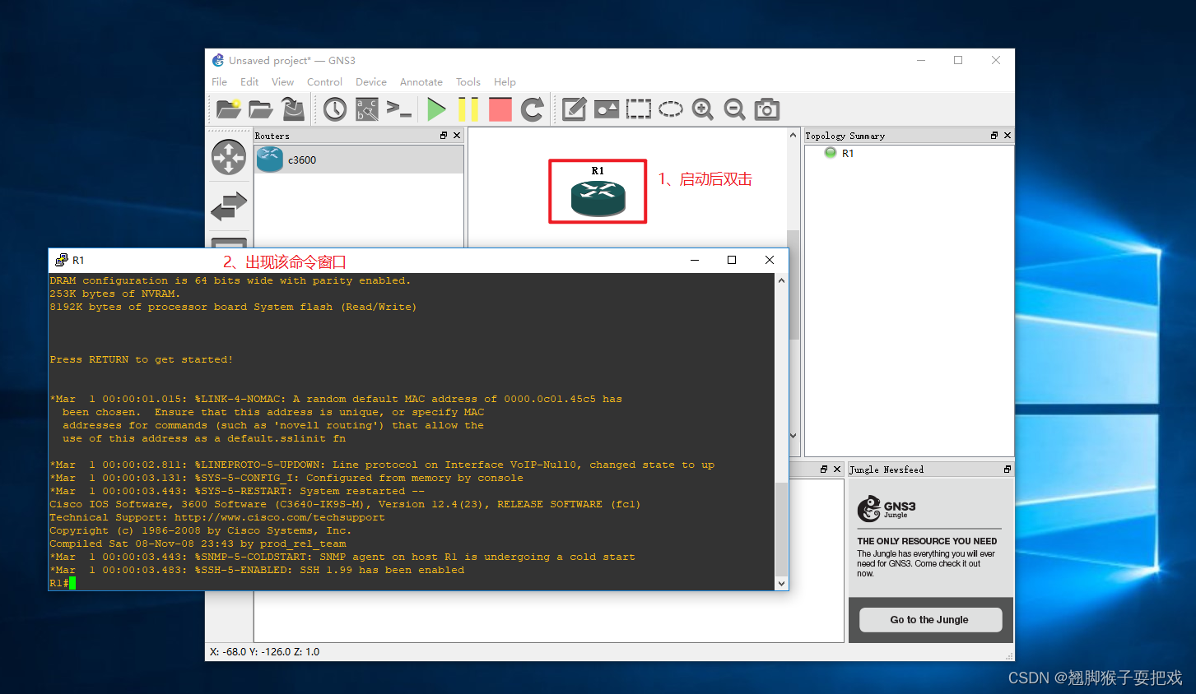Image resolution: width=1196 pixels, height=694 pixels.
Task: Browse routers device category icon
Action: click(x=229, y=157)
